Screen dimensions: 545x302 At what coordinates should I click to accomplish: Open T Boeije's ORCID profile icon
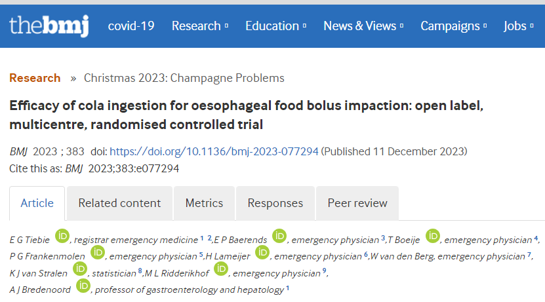[433, 236]
